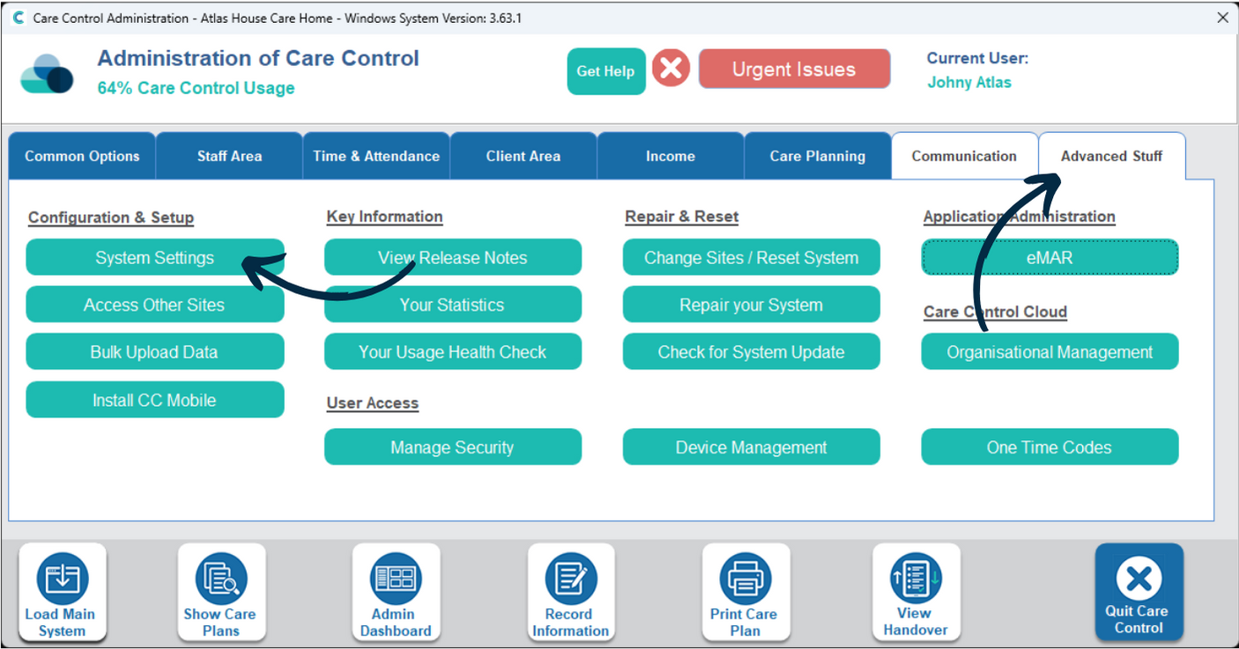Open System Settings

(155, 258)
